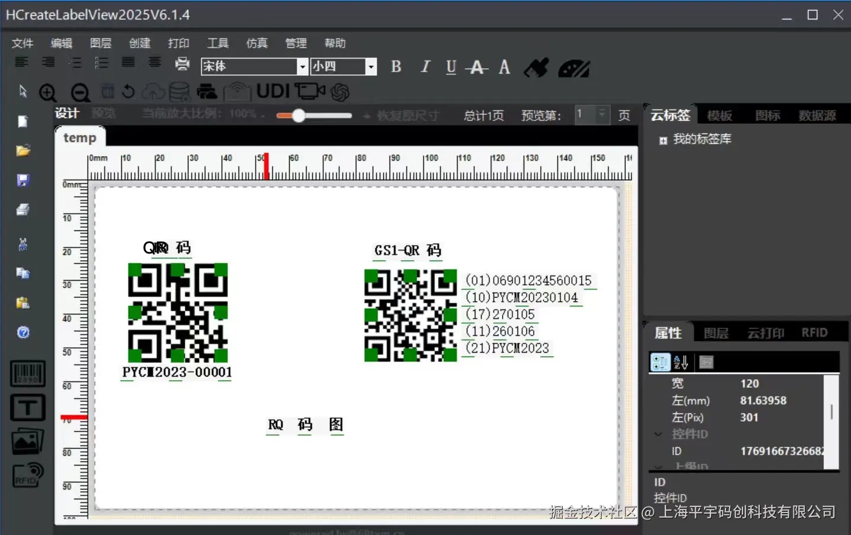Select the barcode creation tool
The width and height of the screenshot is (851, 535).
pyautogui.click(x=28, y=374)
